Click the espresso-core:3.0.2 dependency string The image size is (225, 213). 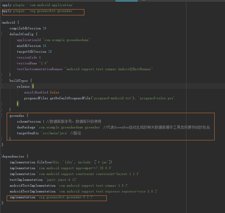pos(107,191)
